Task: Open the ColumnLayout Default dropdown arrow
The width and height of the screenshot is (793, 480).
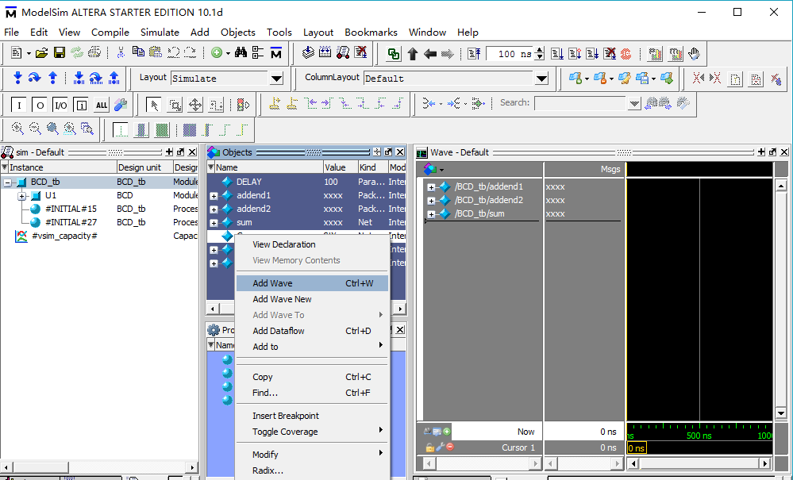Action: click(541, 79)
